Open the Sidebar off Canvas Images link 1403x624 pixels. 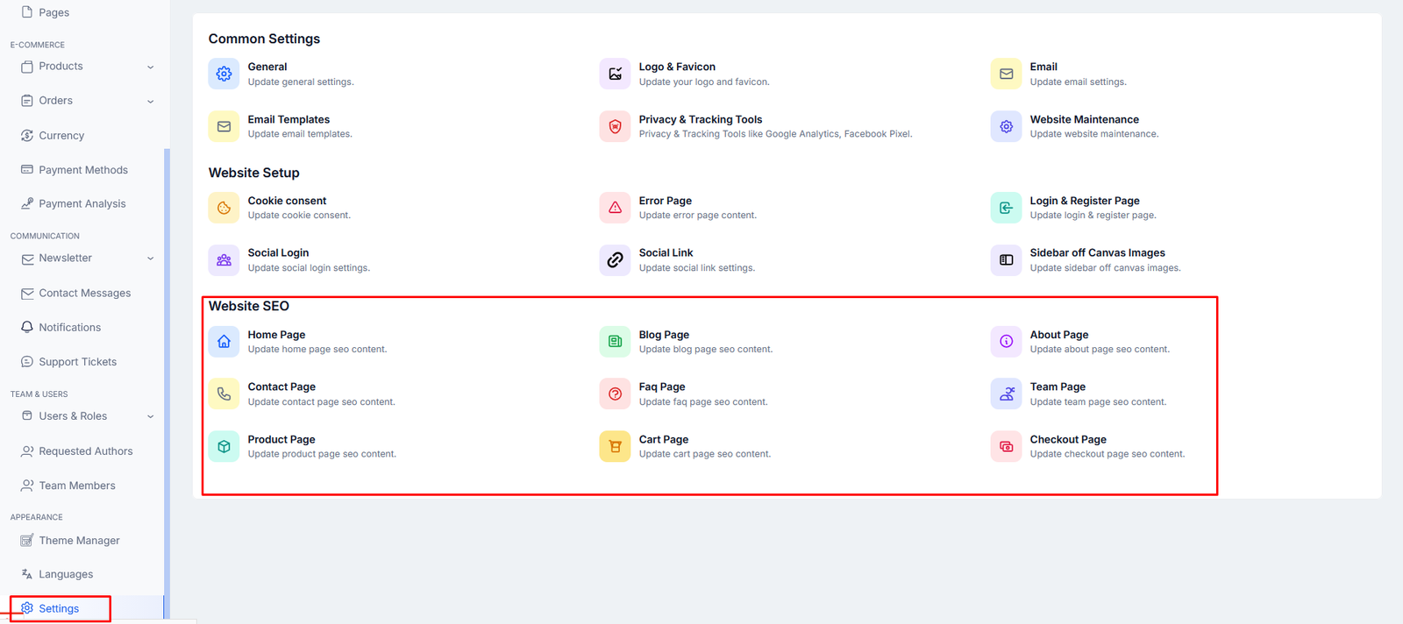[1098, 252]
